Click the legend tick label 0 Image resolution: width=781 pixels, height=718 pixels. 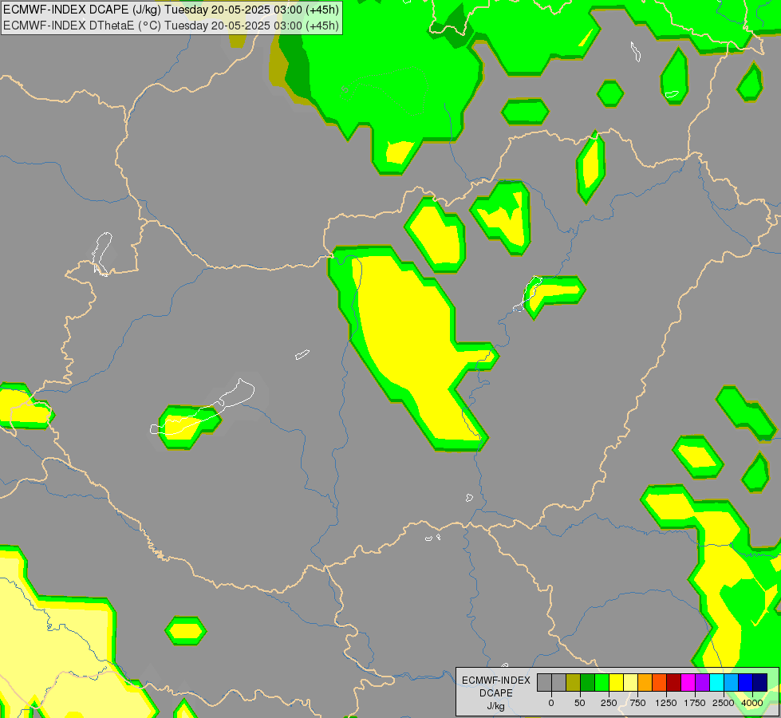point(551,703)
